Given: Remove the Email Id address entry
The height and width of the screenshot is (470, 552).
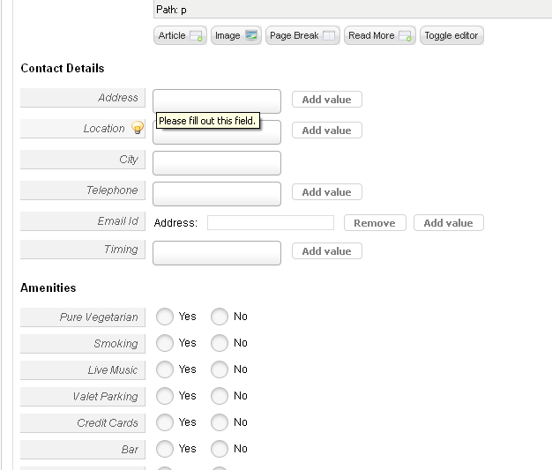Looking at the screenshot, I should (375, 223).
